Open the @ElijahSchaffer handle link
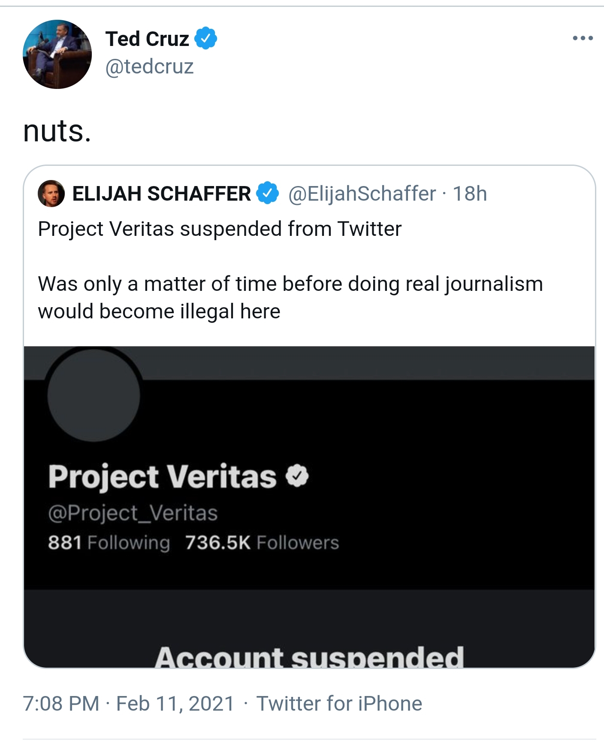This screenshot has width=604, height=745. point(362,194)
